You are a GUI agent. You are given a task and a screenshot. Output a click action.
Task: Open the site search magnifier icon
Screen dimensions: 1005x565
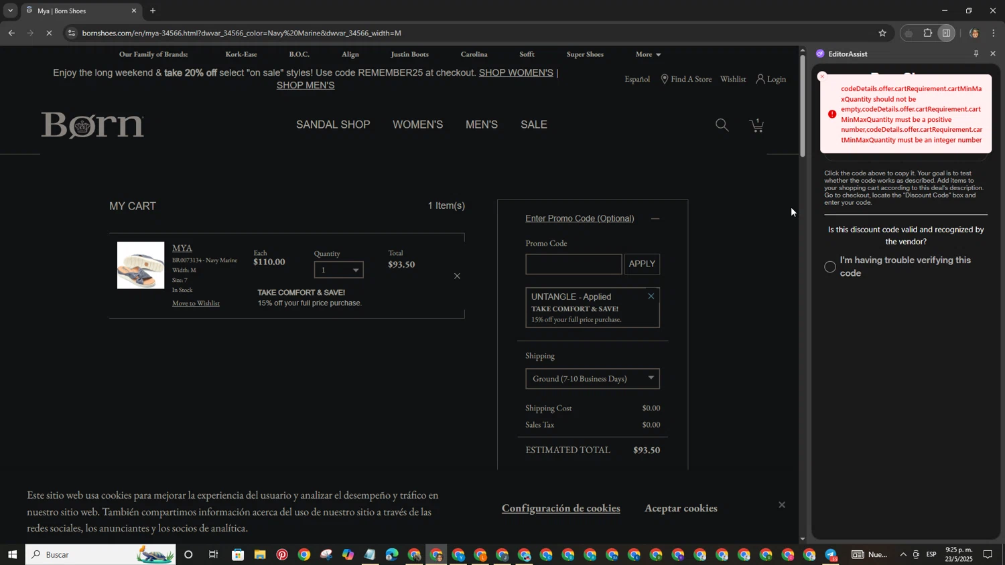(x=722, y=125)
